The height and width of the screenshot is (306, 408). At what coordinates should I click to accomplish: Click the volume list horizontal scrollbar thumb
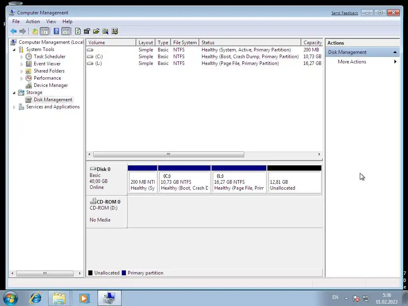pos(169,155)
